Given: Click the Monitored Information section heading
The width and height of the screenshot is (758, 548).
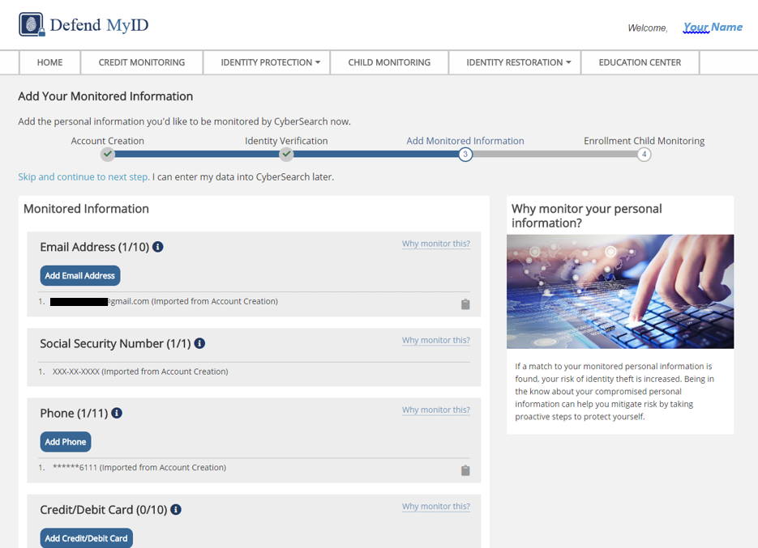Looking at the screenshot, I should click(86, 209).
